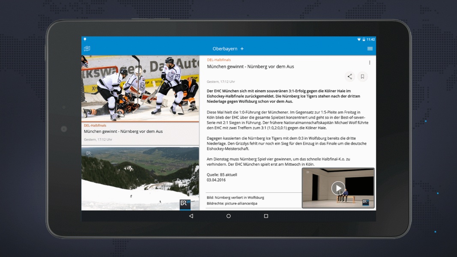Viewport: 457px width, 257px height.
Task: Tap the Android back navigation button
Action: click(191, 216)
